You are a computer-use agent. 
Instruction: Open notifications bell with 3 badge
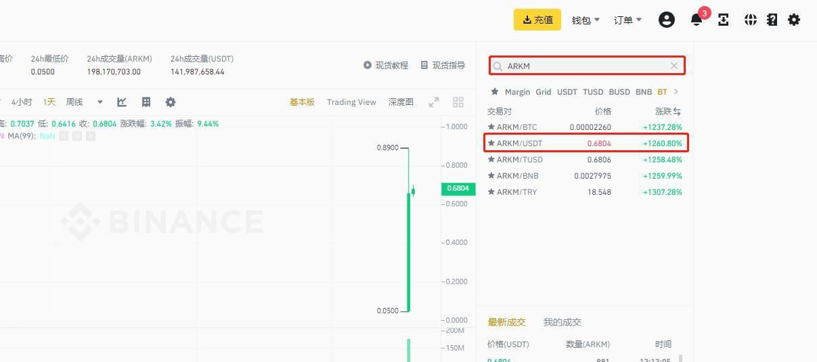(697, 20)
